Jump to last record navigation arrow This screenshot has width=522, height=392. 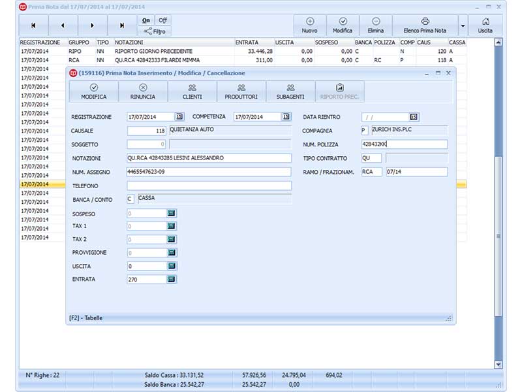point(122,25)
